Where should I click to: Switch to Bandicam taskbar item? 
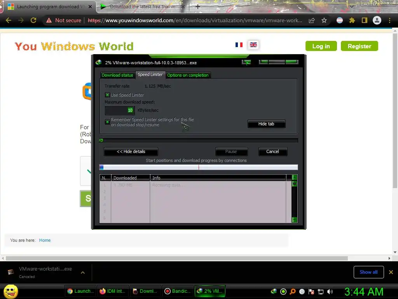(177, 291)
